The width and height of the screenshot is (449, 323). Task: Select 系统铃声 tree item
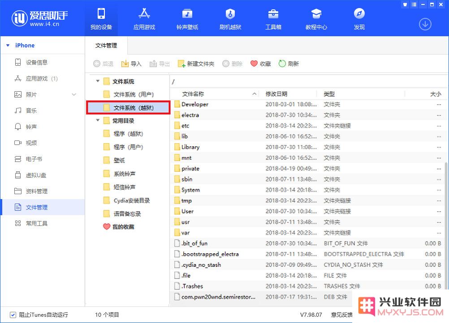119,174
